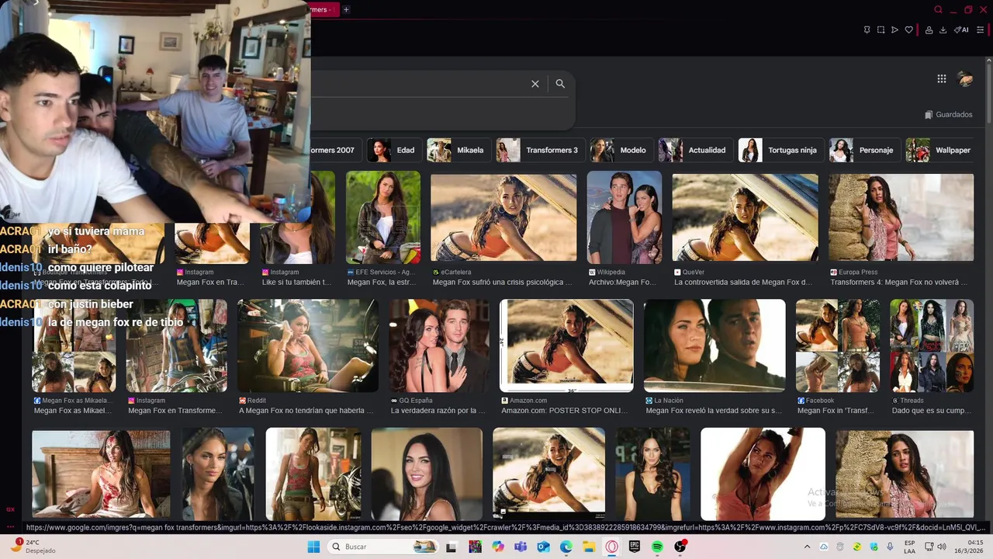Click 'La controvertida salida de Megan Fox' caption
This screenshot has width=993, height=559.
[x=743, y=283]
